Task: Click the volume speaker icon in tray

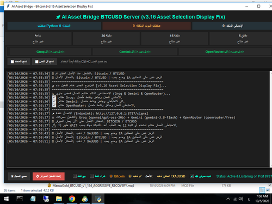Action: point(241,199)
